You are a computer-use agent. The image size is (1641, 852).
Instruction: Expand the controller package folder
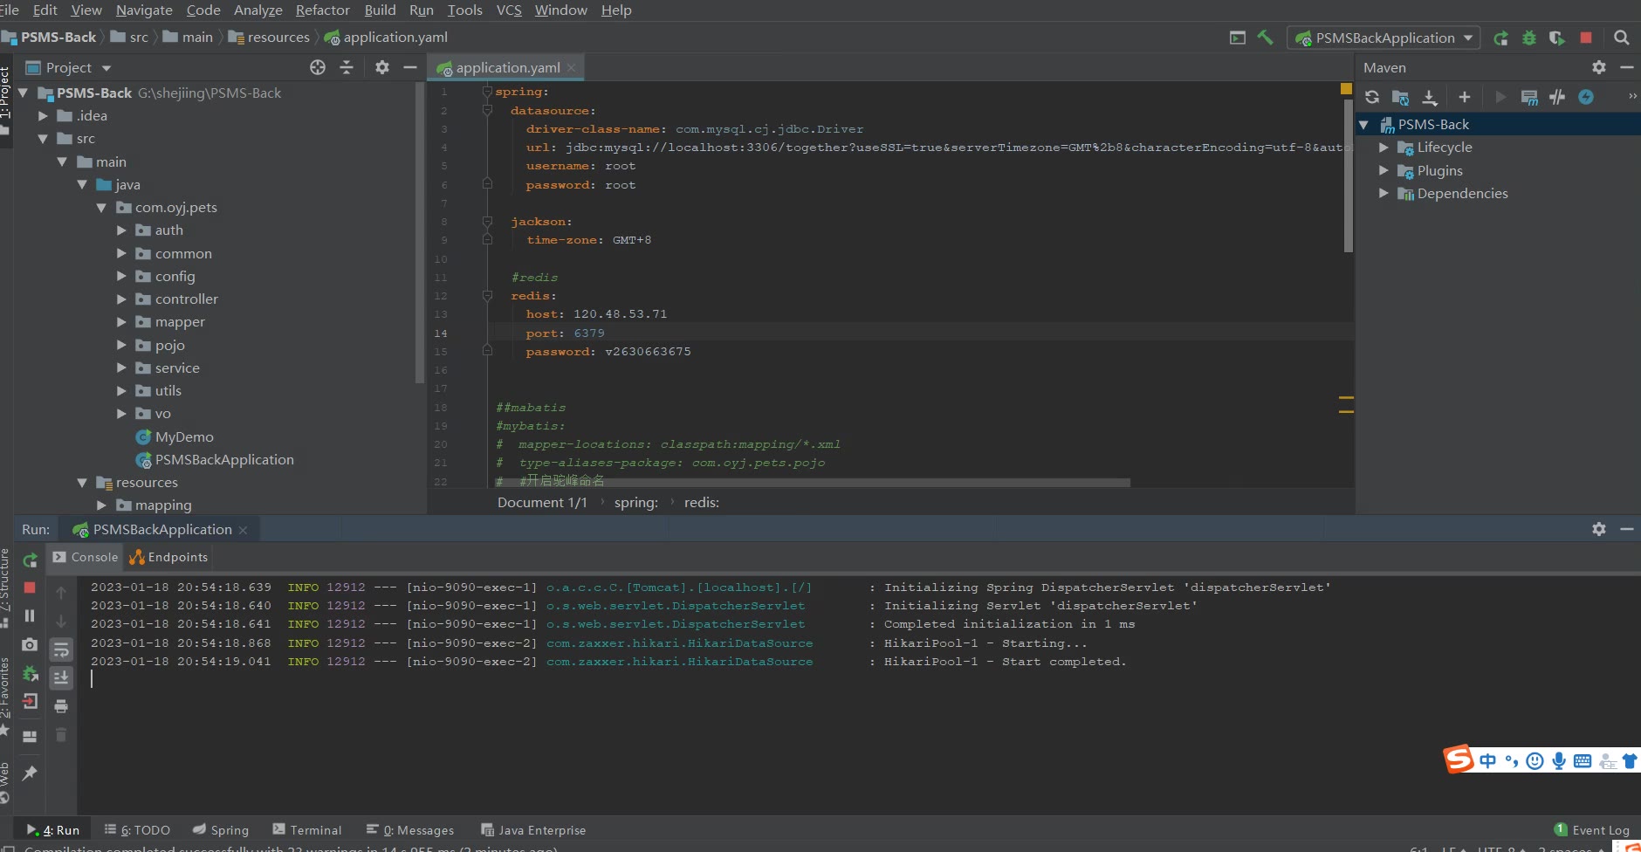point(121,299)
